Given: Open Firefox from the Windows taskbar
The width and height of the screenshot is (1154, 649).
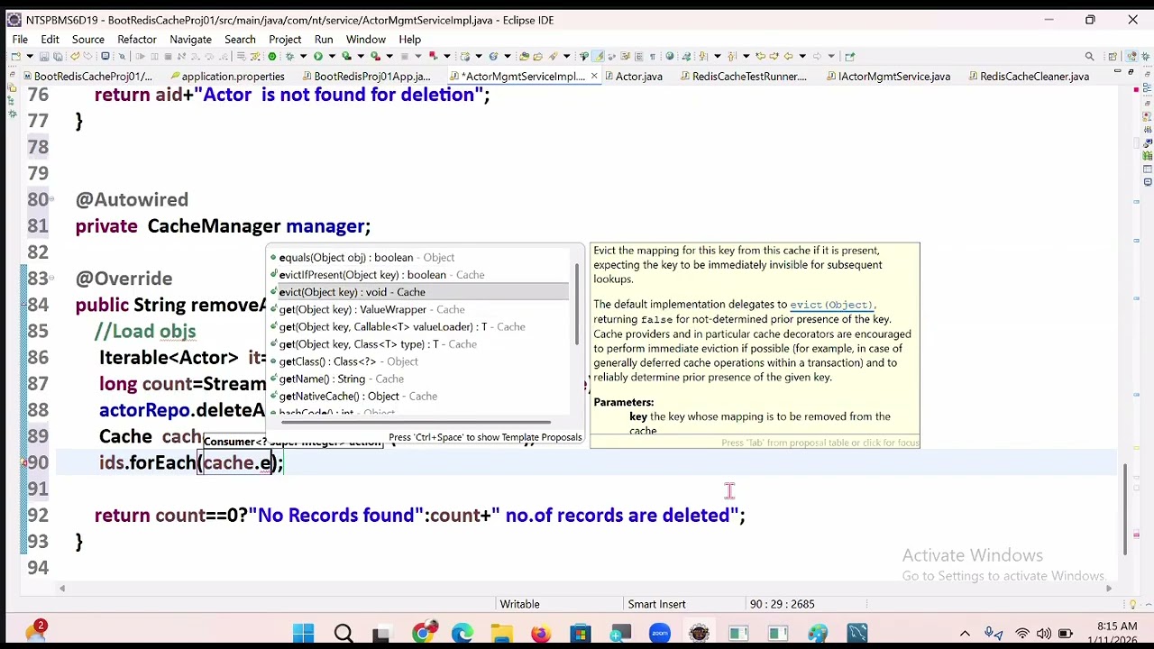Looking at the screenshot, I should click(x=540, y=634).
